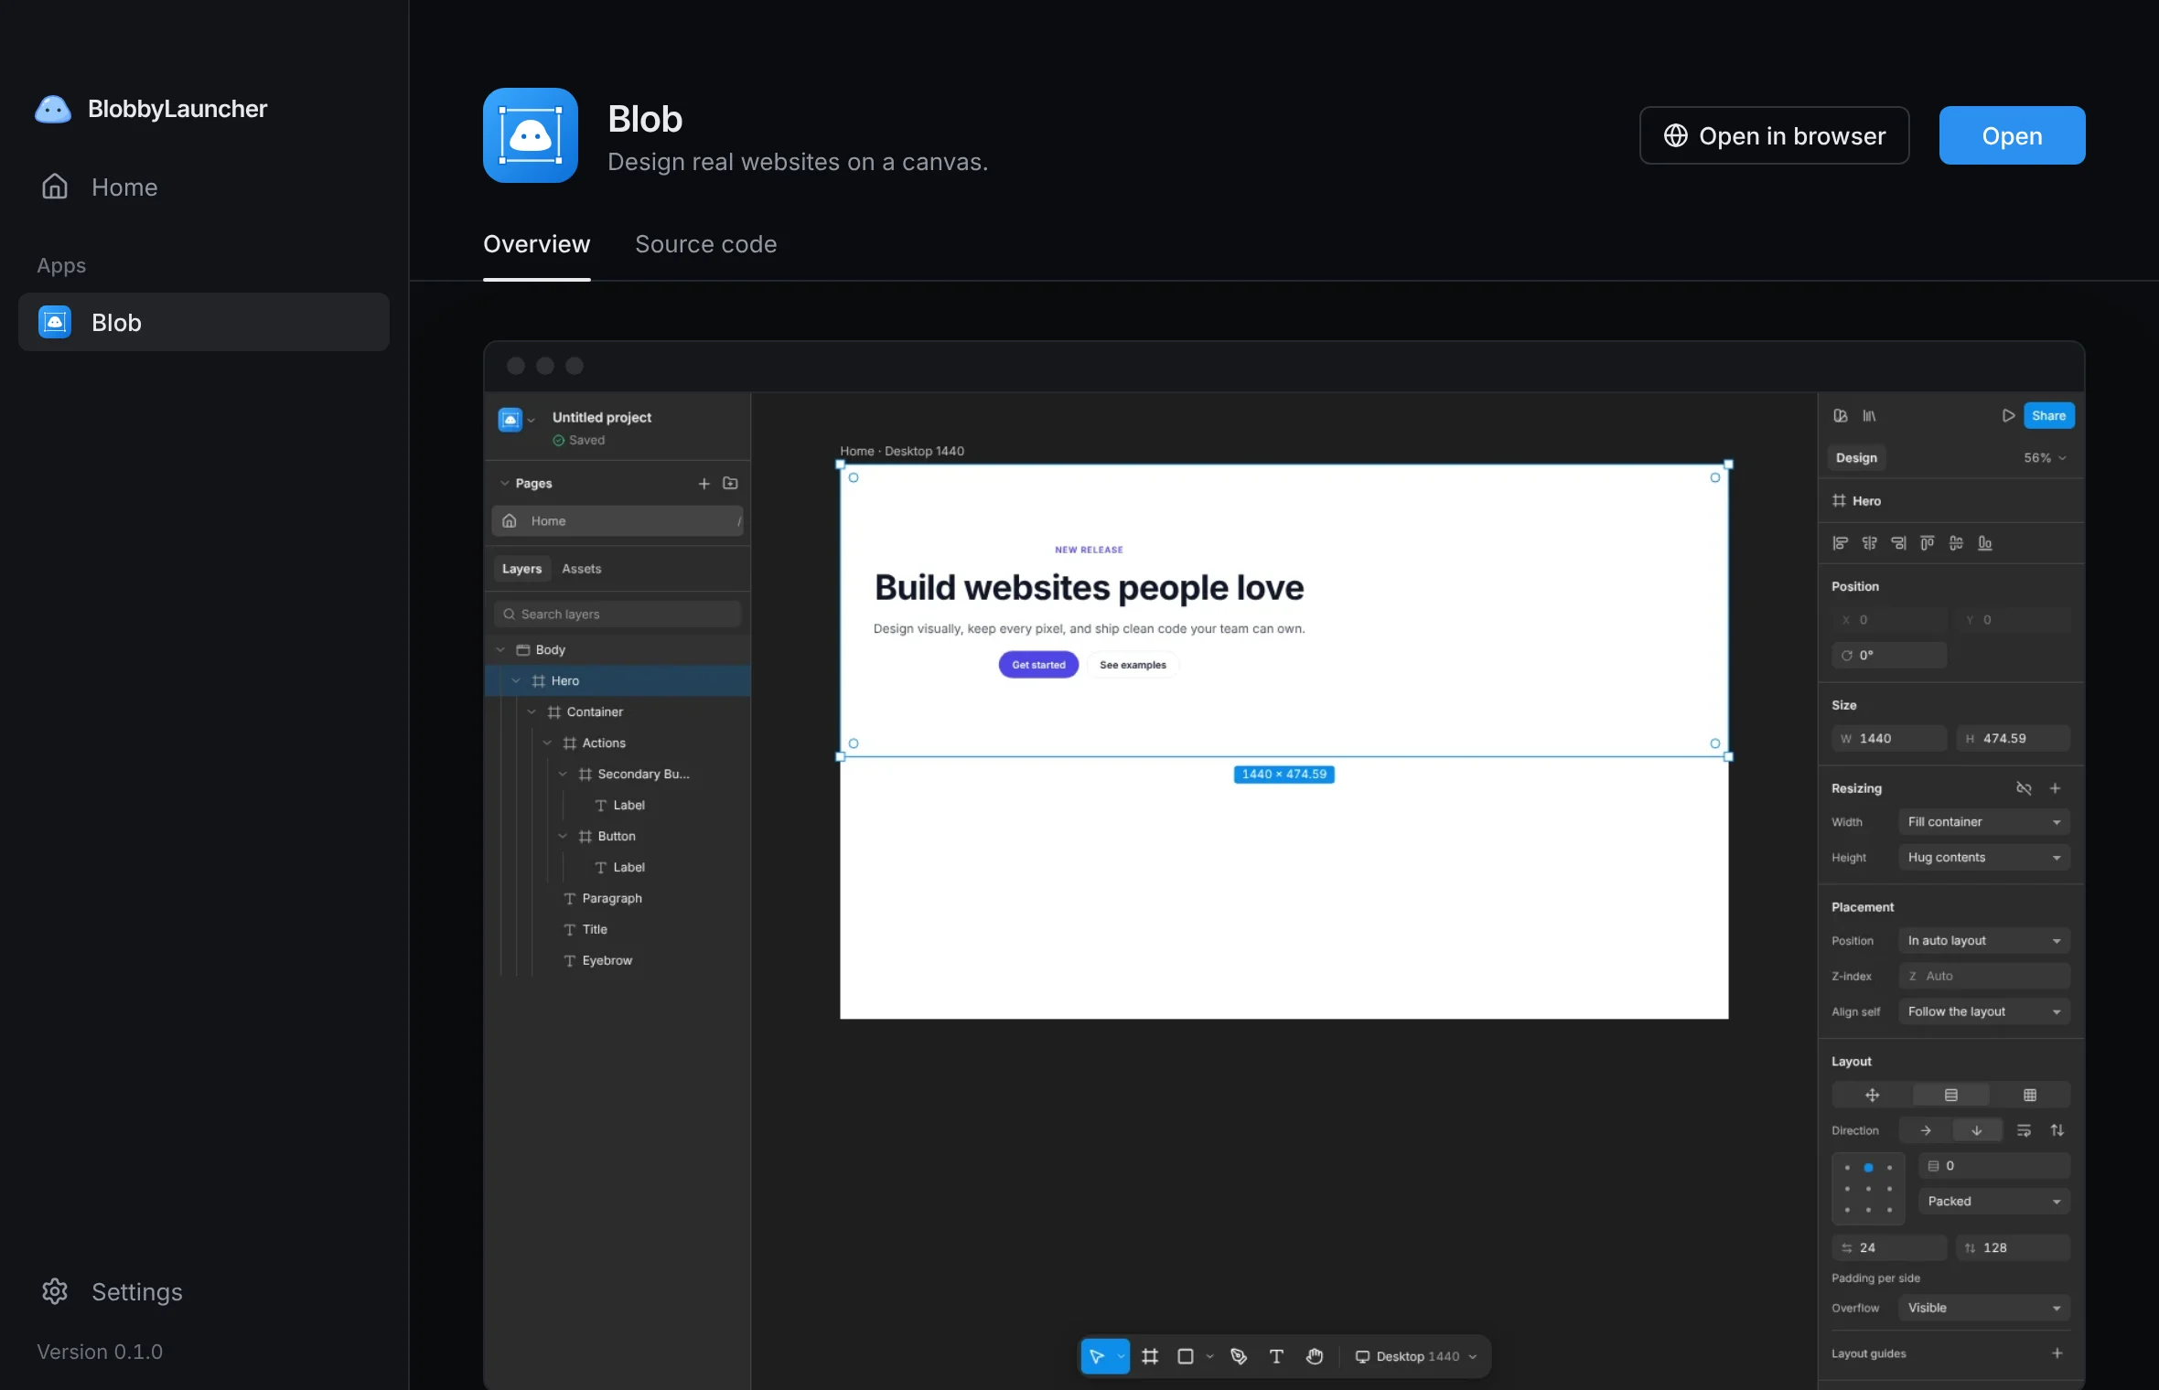Open the Align self dropdown
Image resolution: width=2159 pixels, height=1390 pixels.
click(1983, 1011)
